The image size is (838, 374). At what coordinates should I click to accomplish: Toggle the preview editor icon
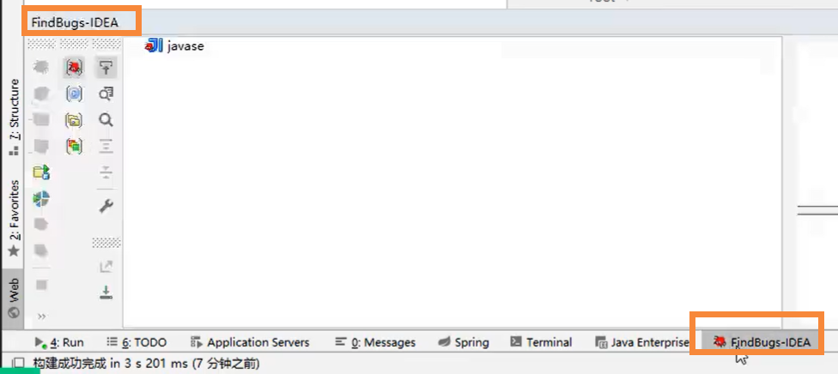pyautogui.click(x=106, y=94)
